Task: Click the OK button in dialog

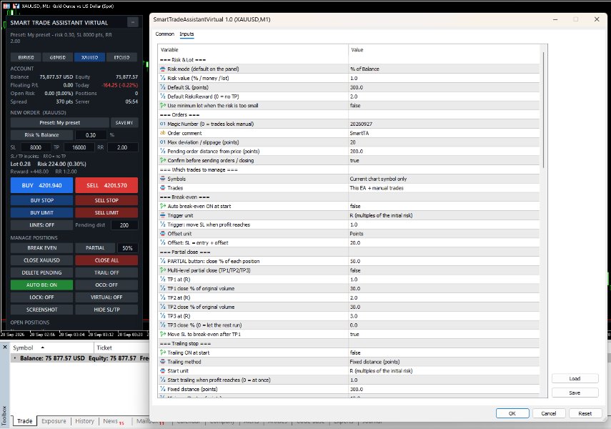Action: [x=512, y=413]
